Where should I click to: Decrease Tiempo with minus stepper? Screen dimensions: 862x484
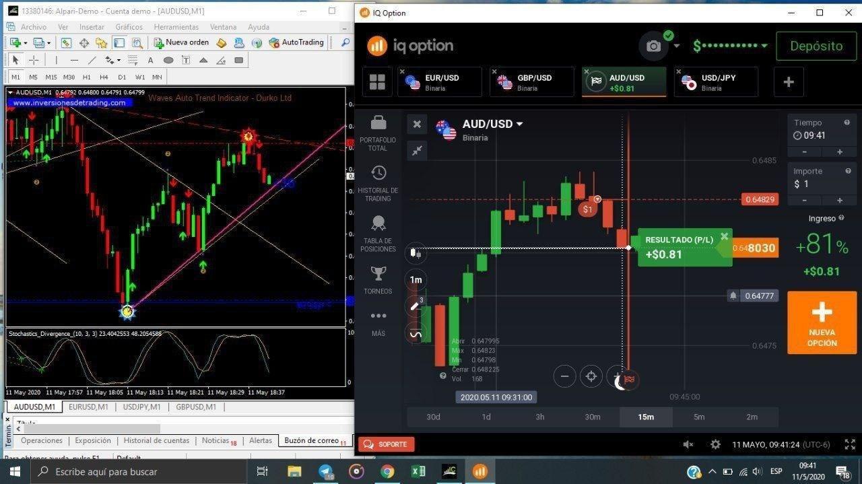click(x=804, y=151)
